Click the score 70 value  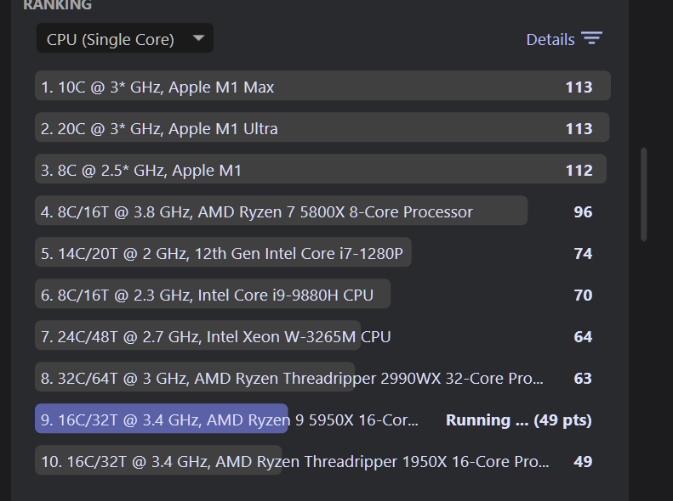coord(583,295)
